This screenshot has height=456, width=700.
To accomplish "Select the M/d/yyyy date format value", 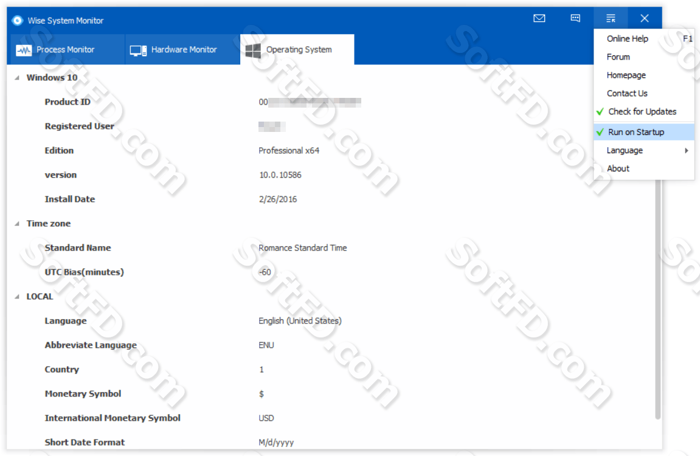I will [x=276, y=443].
